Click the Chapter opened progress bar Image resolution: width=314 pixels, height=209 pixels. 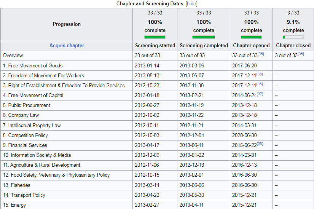[251, 37]
